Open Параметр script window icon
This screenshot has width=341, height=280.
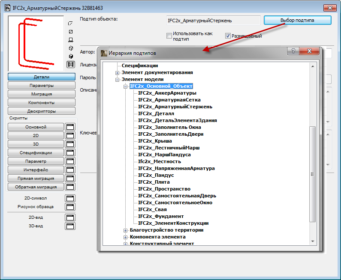pyautogui.click(x=70, y=161)
